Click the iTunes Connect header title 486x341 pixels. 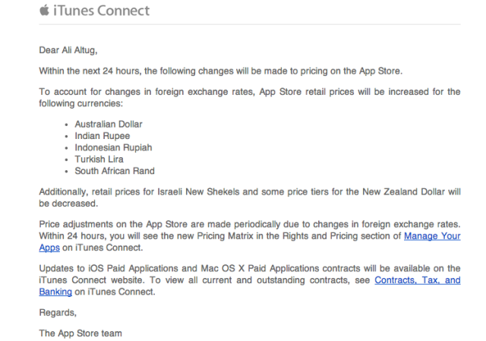click(101, 11)
